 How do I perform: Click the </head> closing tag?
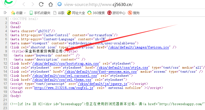tap(16, 92)
